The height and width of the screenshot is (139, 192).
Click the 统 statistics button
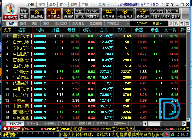point(176,24)
